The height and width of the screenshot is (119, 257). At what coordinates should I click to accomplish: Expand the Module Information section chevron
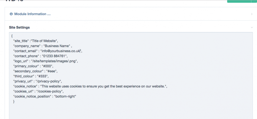(x=252, y=14)
